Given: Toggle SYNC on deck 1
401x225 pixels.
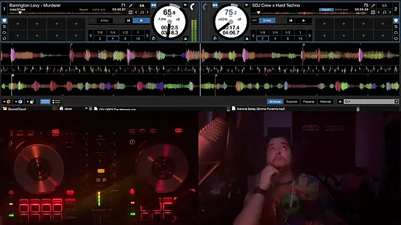Looking at the screenshot, I should pyautogui.click(x=105, y=21).
